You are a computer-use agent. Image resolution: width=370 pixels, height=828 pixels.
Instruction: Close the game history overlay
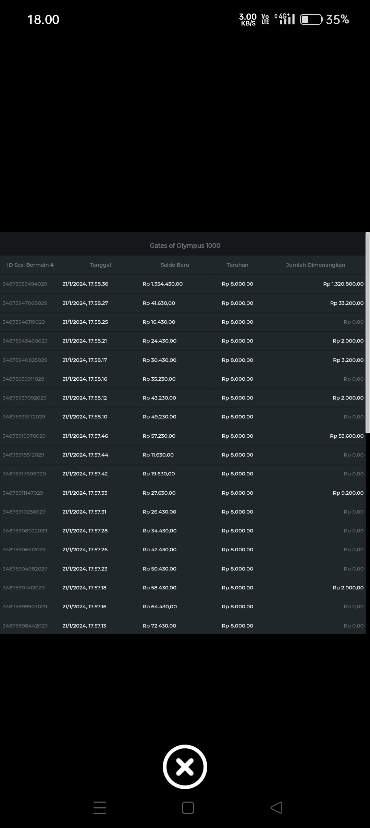[x=185, y=767]
